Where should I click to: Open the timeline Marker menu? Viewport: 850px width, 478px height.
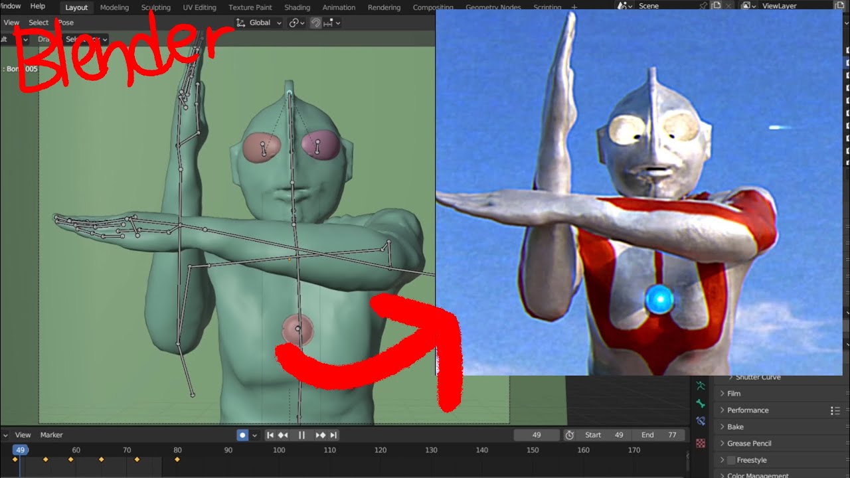tap(51, 435)
